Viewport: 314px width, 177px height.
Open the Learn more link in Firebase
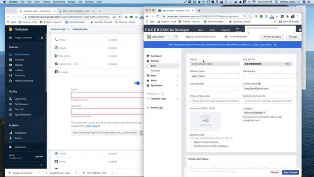coord(93,126)
